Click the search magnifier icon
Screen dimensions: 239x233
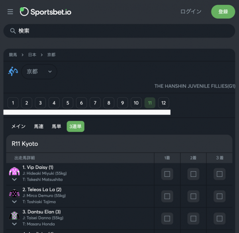[x=13, y=31]
